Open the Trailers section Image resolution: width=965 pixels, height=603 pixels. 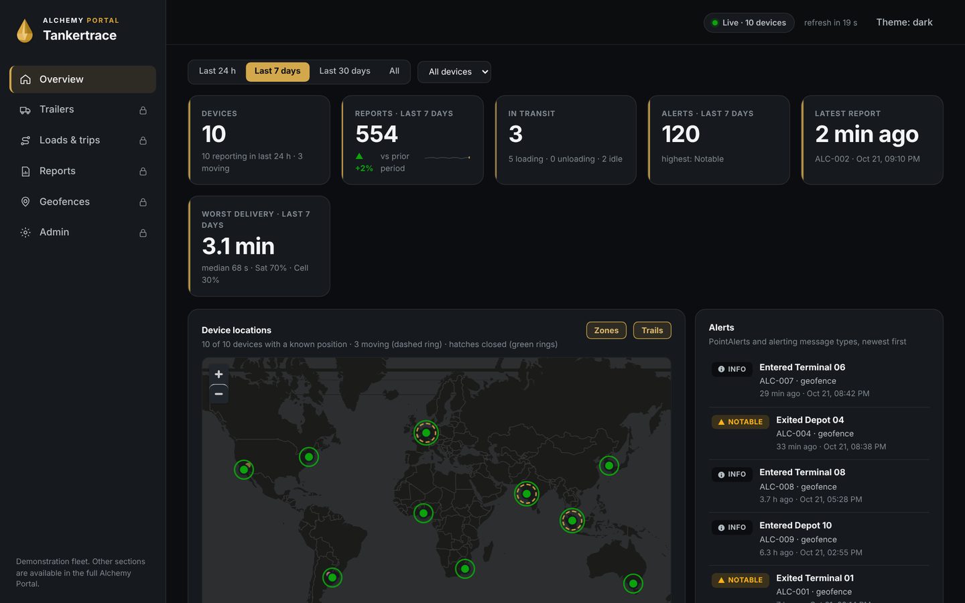pos(82,110)
